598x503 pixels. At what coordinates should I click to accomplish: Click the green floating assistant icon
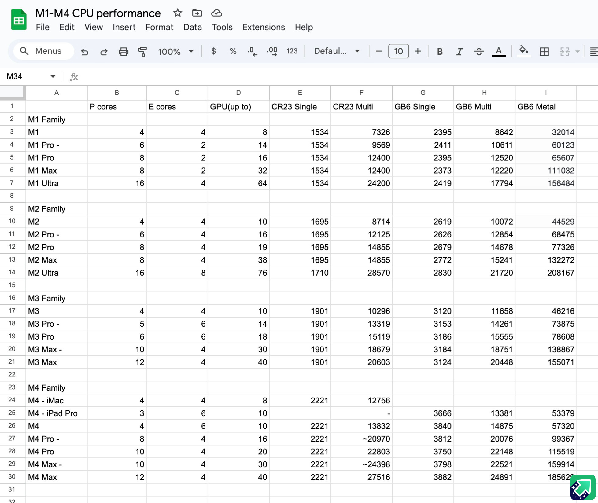coord(582,487)
